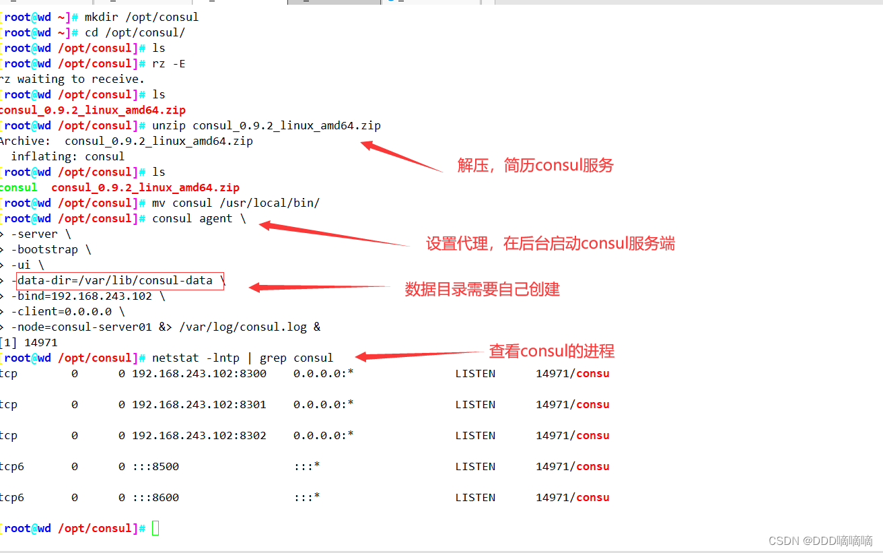Click the green 'consul' file name in the ls output
Image resolution: width=883 pixels, height=553 pixels.
pyautogui.click(x=18, y=187)
